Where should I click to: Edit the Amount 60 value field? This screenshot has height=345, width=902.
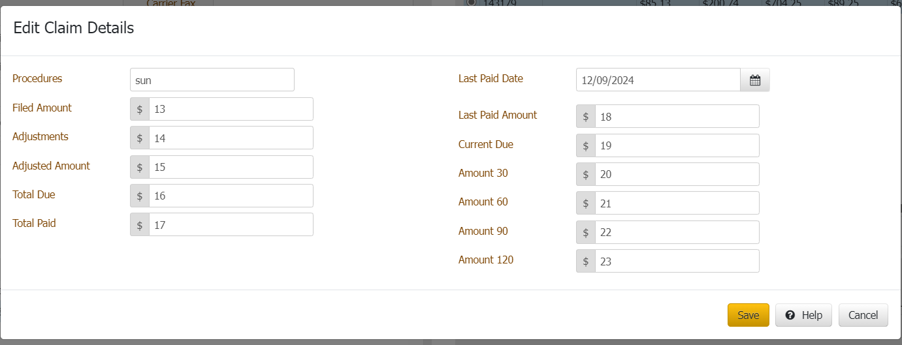point(677,203)
